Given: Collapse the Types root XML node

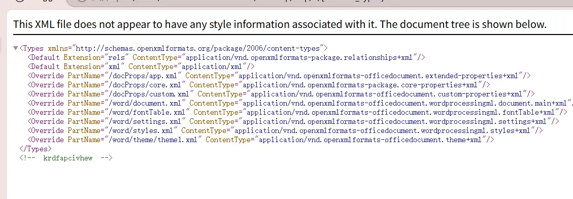Looking at the screenshot, I should tap(15, 48).
